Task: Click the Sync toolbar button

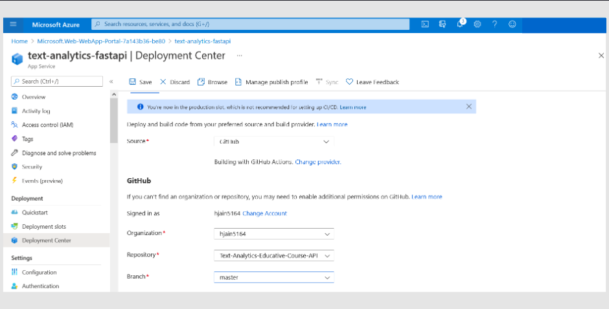Action: (x=327, y=82)
